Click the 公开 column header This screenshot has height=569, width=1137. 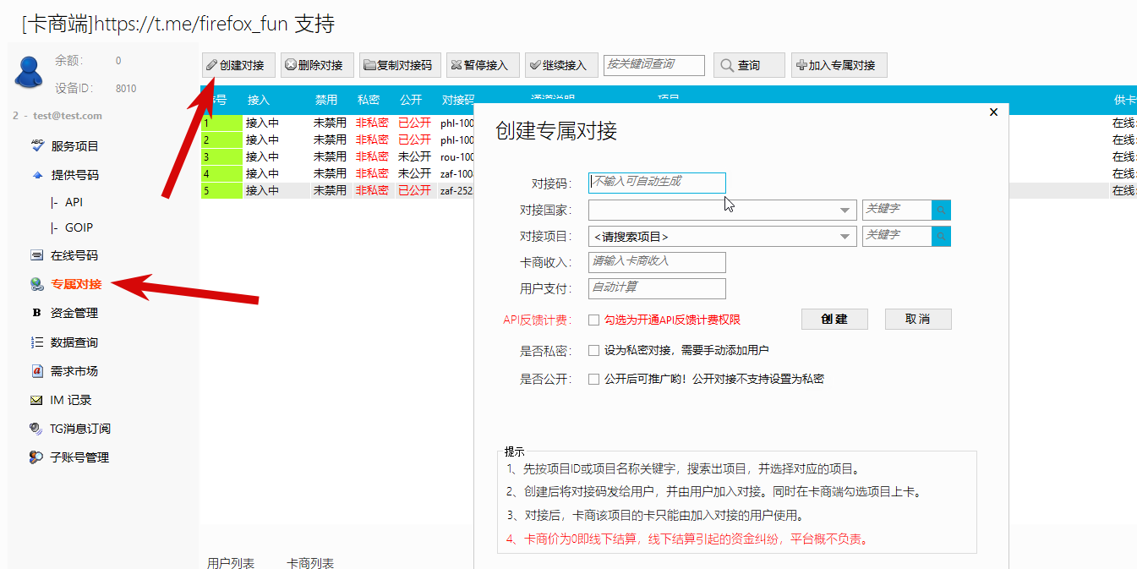point(411,100)
